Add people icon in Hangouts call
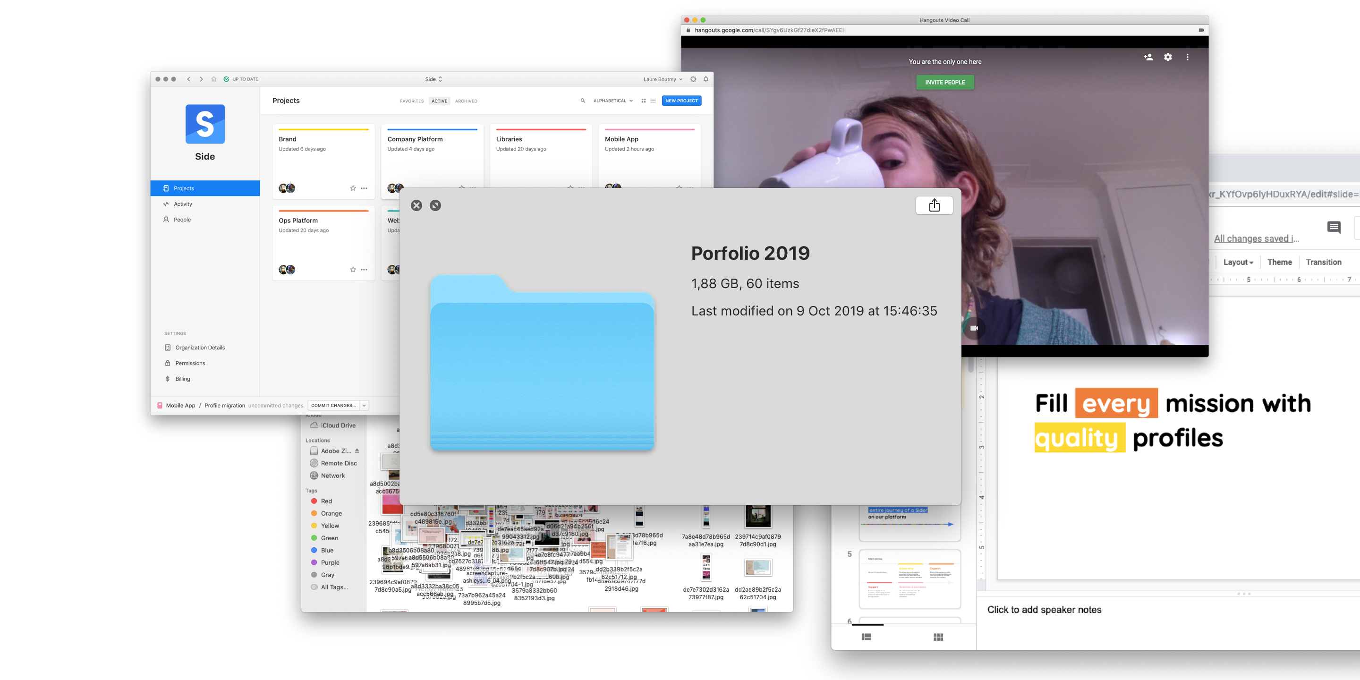The width and height of the screenshot is (1360, 680). point(1148,57)
